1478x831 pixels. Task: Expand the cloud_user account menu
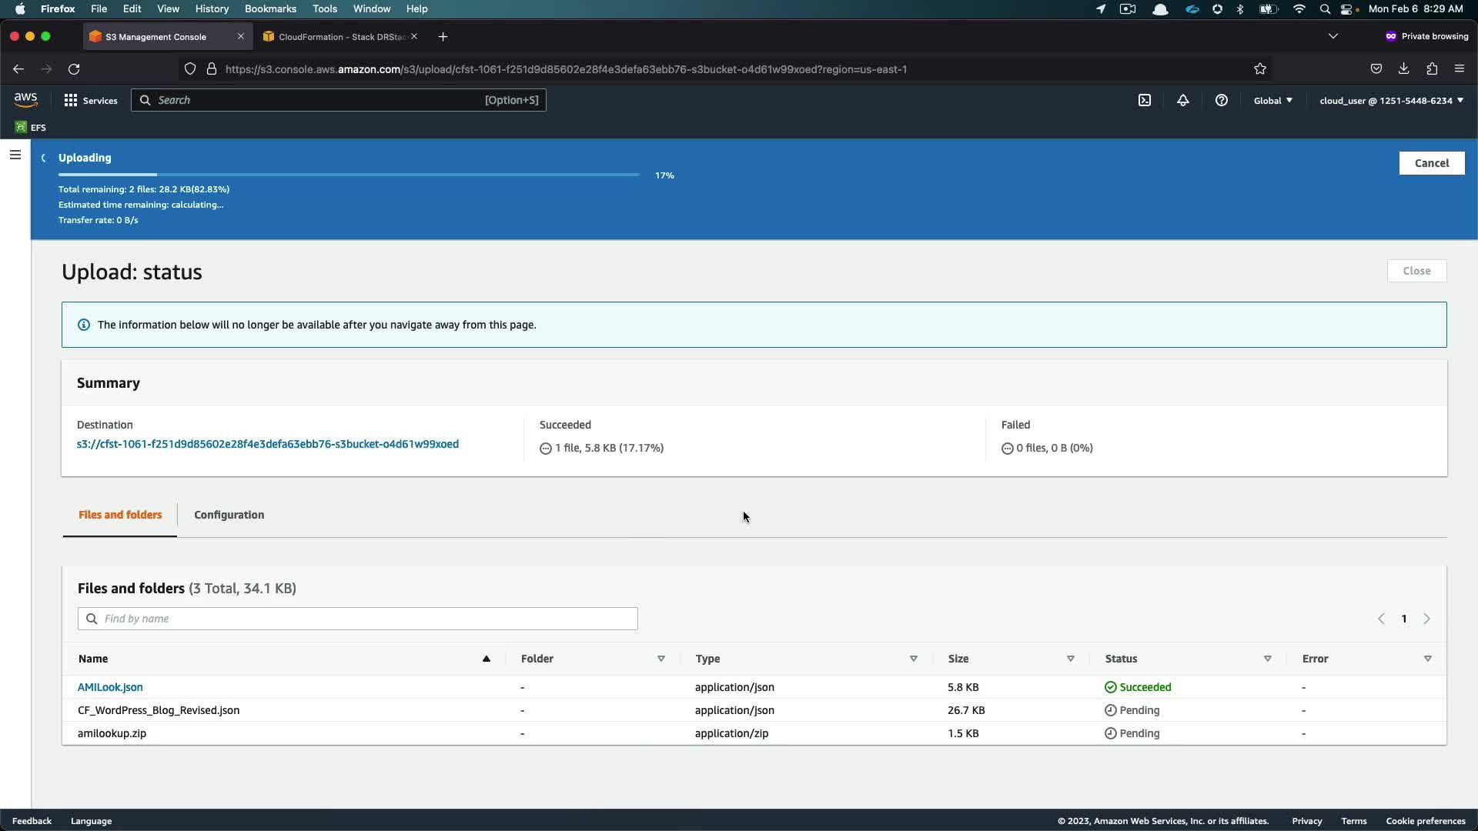pos(1391,100)
